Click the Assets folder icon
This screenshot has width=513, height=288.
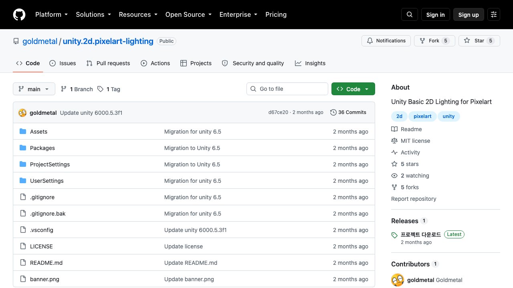pyautogui.click(x=23, y=132)
